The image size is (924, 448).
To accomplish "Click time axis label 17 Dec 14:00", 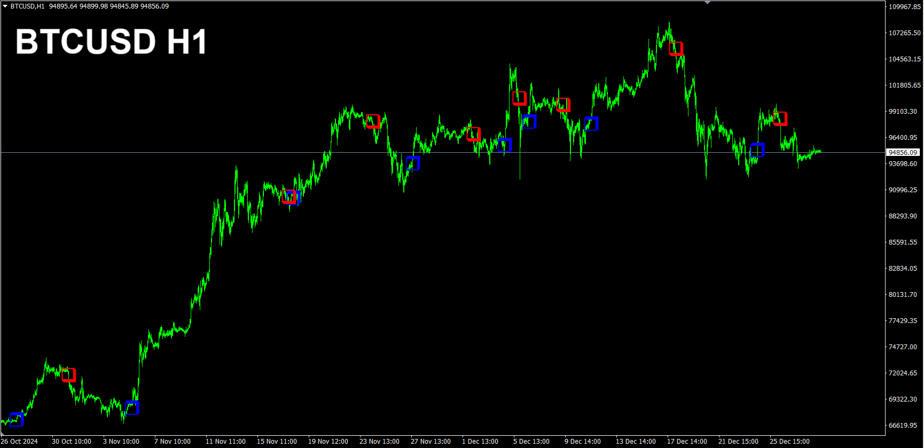I will click(687, 442).
